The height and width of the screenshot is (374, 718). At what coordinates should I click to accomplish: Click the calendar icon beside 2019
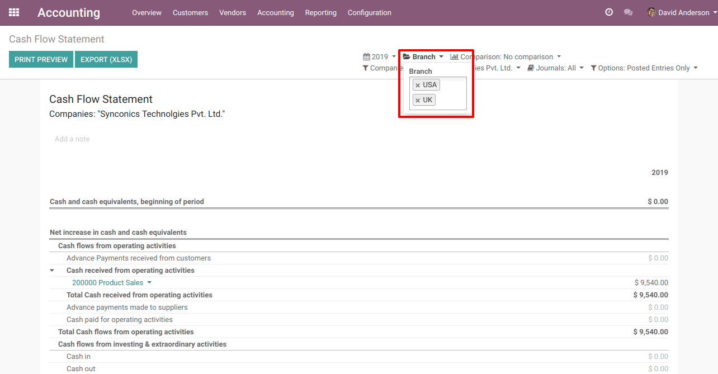pyautogui.click(x=366, y=57)
